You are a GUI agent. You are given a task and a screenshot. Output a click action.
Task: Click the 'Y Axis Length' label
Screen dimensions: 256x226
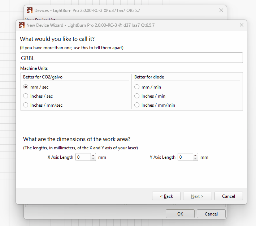pos(162,157)
